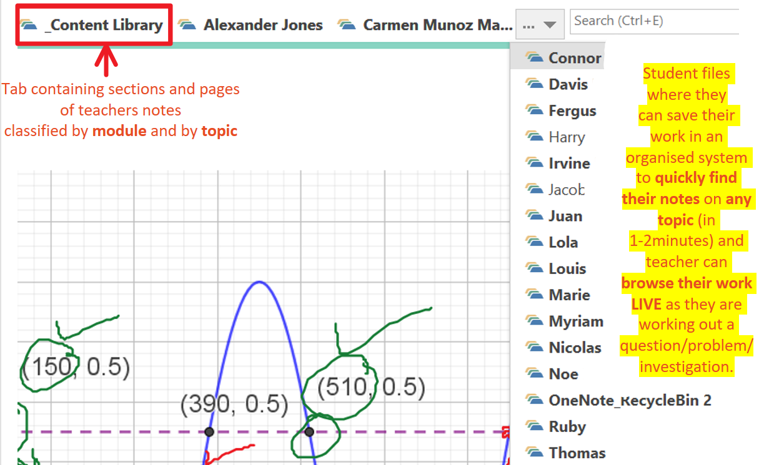The image size is (769, 465).
Task: Click the section group icon beside Myriam
Action: point(535,321)
